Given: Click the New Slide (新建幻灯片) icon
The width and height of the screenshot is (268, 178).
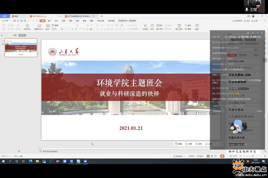Looking at the screenshot, I should (x=38, y=26).
